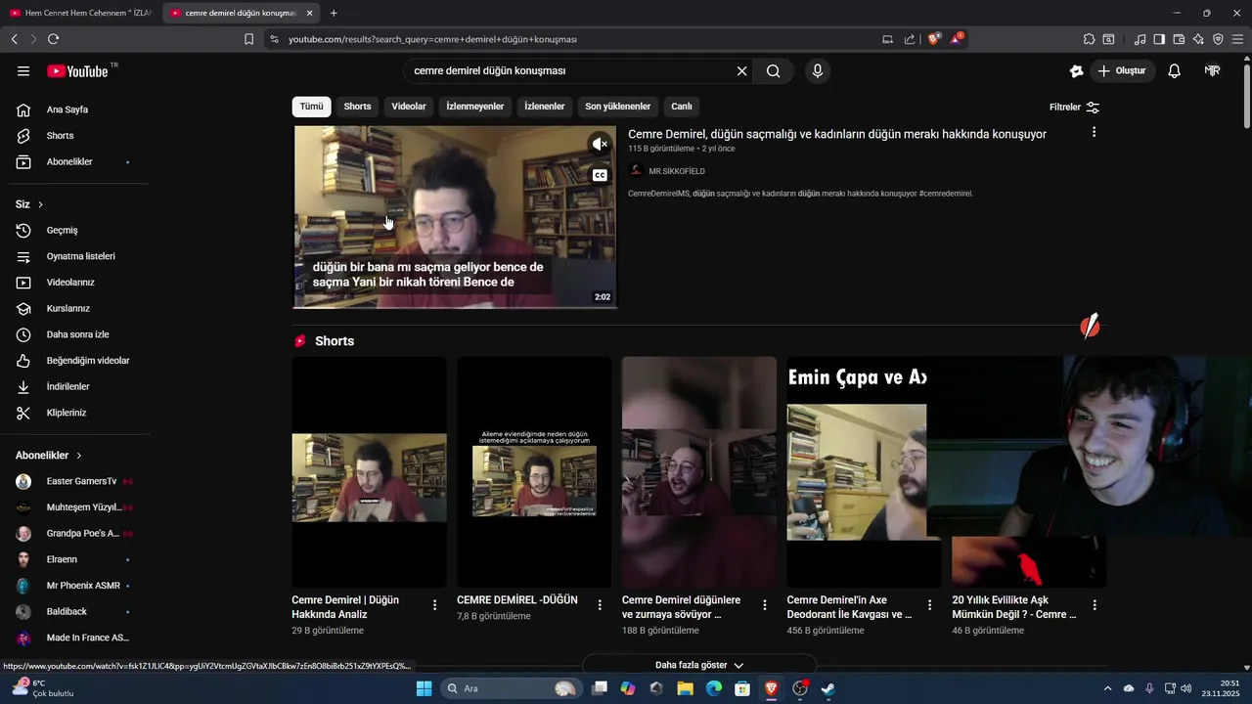Open the MR.SİKKOFİELD channel link
Viewport: 1252px width, 704px height.
point(677,171)
